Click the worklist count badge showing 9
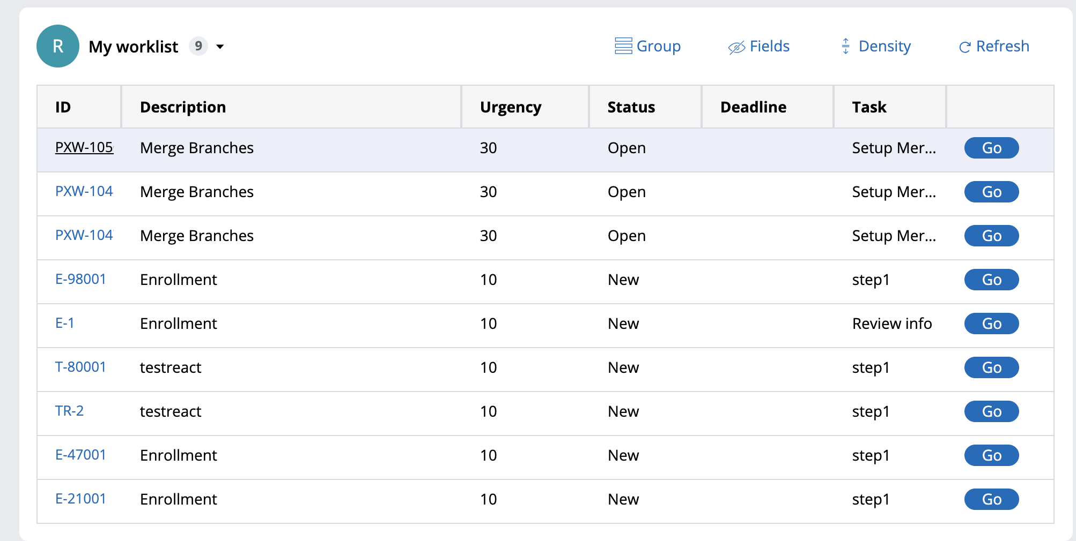1076x541 pixels. pyautogui.click(x=198, y=46)
